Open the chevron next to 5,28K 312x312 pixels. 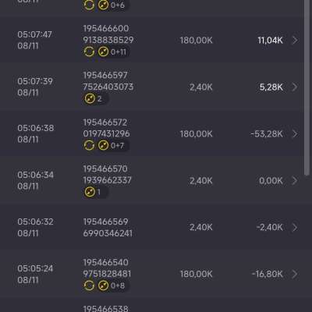(295, 87)
